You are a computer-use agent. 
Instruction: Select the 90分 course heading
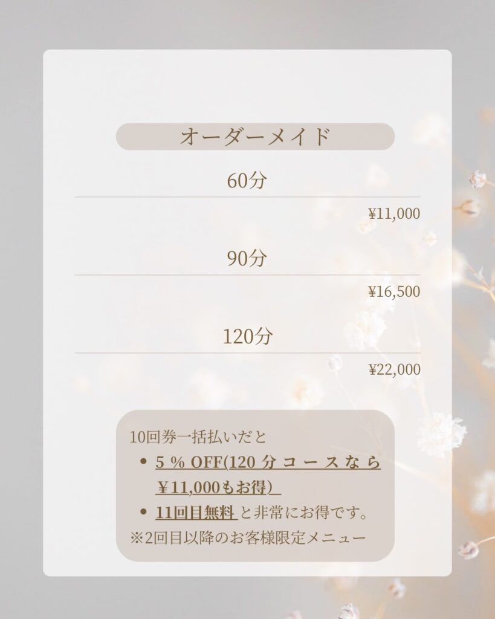[x=247, y=258]
